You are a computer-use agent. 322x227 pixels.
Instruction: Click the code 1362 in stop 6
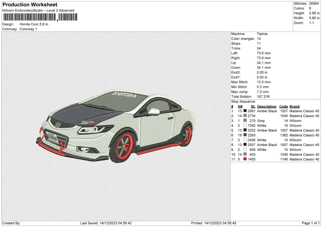coord(284,135)
